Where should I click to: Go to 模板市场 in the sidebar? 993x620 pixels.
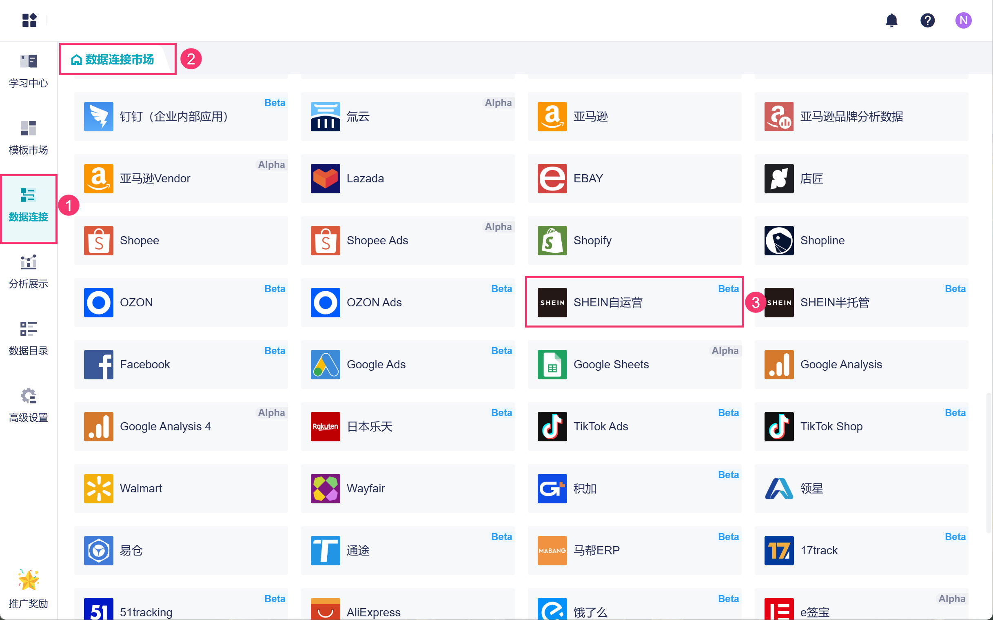(x=28, y=138)
